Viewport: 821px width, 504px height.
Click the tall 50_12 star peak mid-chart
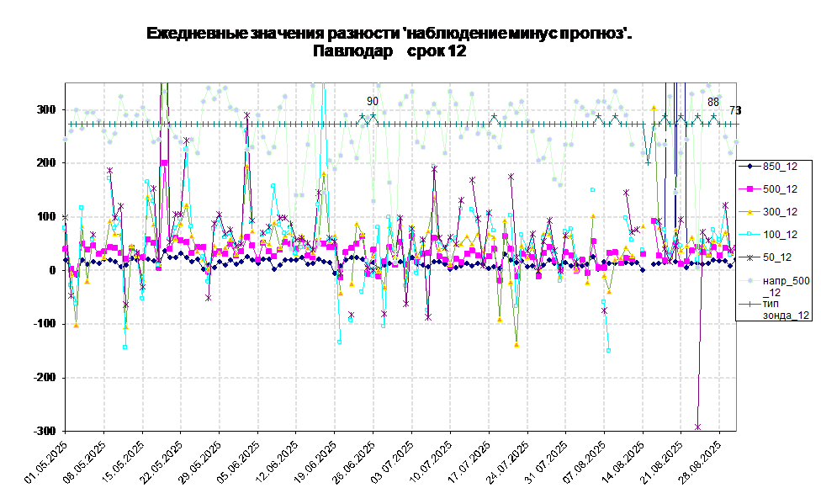coord(434,168)
